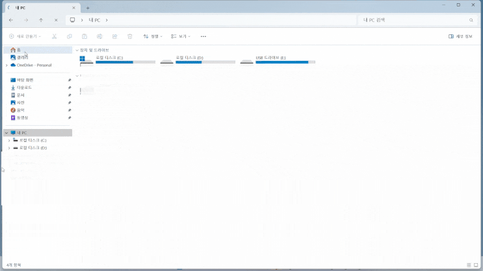Click the pin icon beside 음악
The image size is (483, 271).
70,110
